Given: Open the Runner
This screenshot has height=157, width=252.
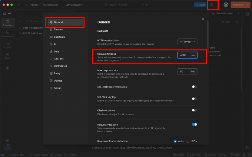Looking at the screenshot, I should coord(178,154).
